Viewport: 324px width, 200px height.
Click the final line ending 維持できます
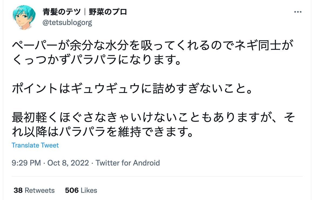pyautogui.click(x=103, y=133)
